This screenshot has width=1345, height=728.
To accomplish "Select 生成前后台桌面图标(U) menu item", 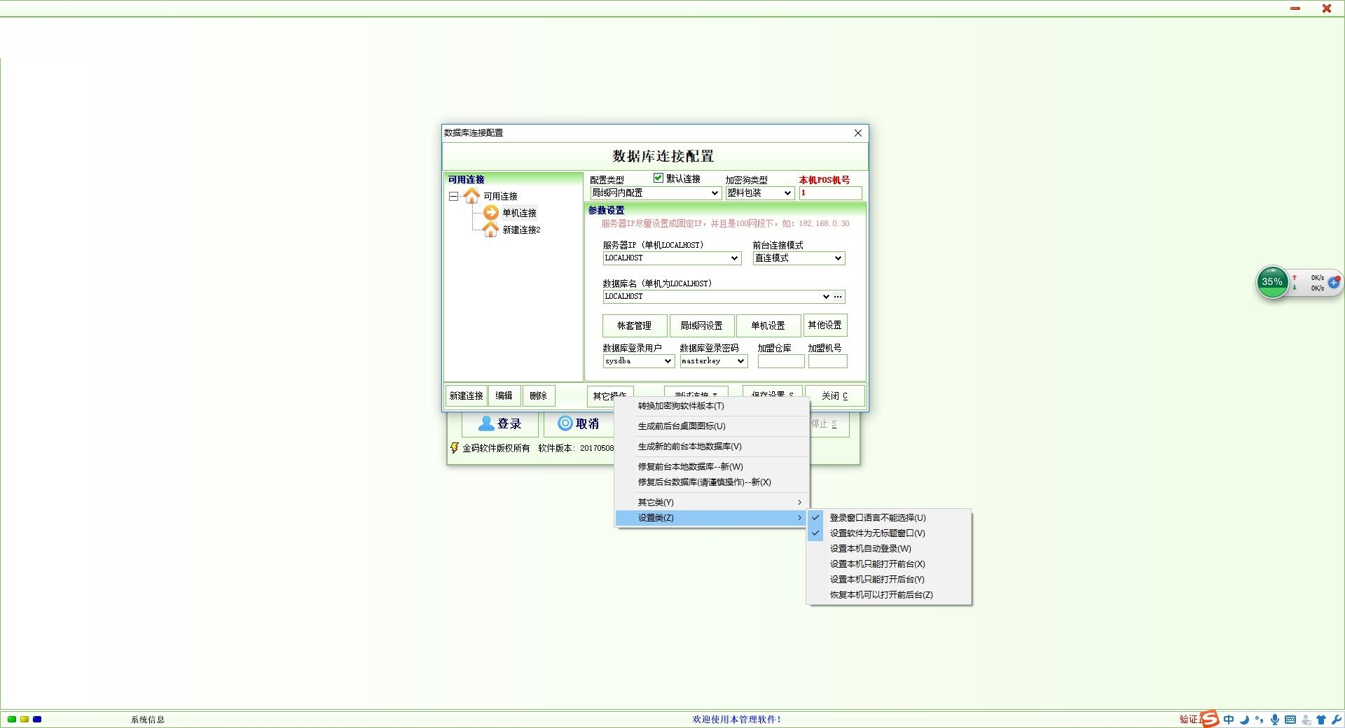I will click(x=712, y=426).
